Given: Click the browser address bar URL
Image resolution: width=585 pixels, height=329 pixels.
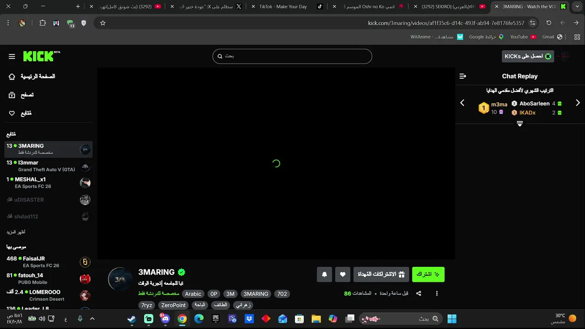Looking at the screenshot, I should click(446, 23).
